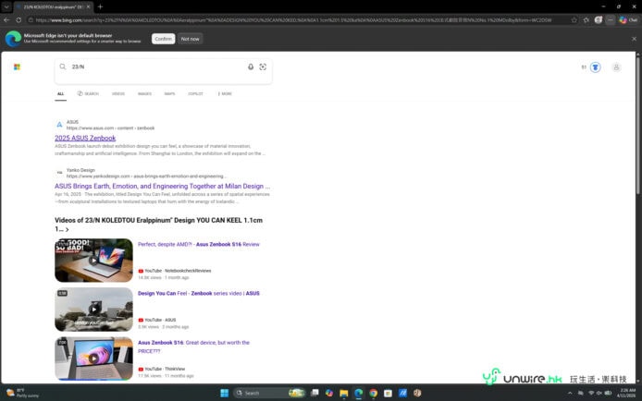Click the browser back arrow
Viewport: 642px width, 401px height.
click(x=6, y=19)
